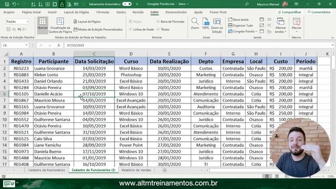The width and height of the screenshot is (336, 189).
Task: Toggle Linhas de Grade checkbox
Action: 130,29
